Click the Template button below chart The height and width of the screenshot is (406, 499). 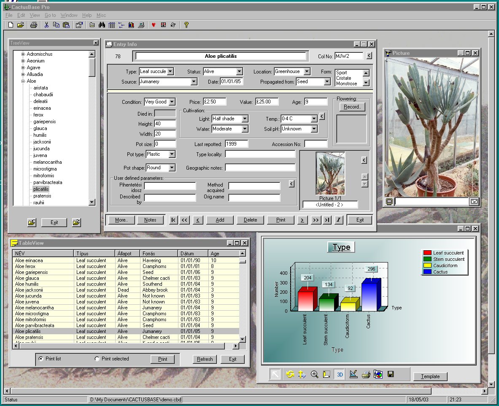click(430, 376)
